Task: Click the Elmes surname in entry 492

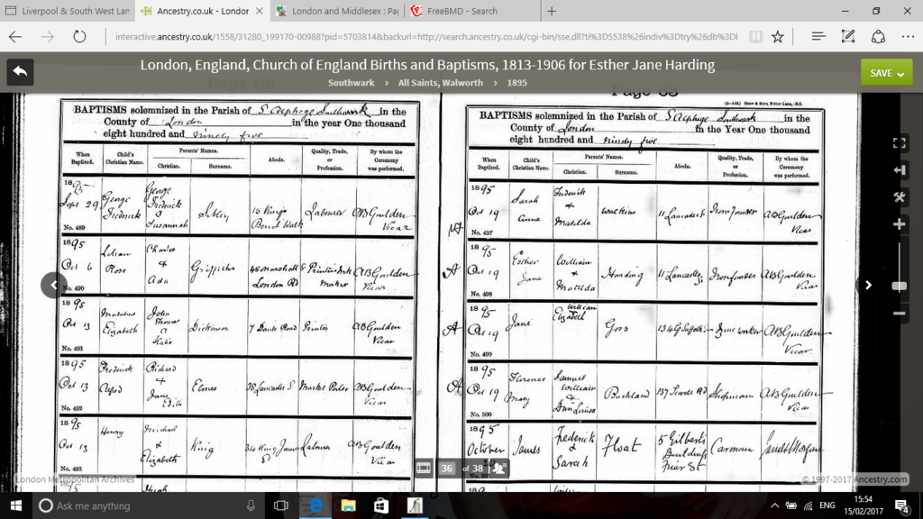Action: [204, 387]
